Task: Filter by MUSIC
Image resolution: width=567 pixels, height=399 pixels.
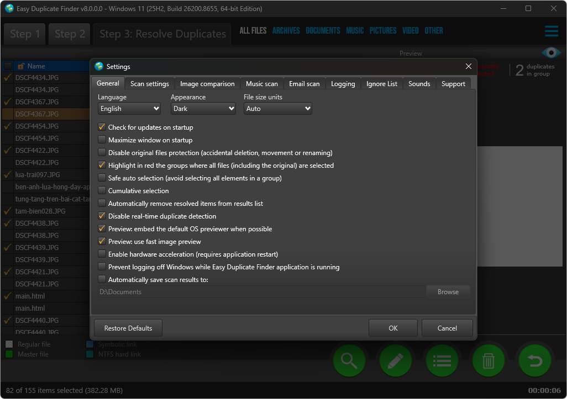Action: point(355,31)
